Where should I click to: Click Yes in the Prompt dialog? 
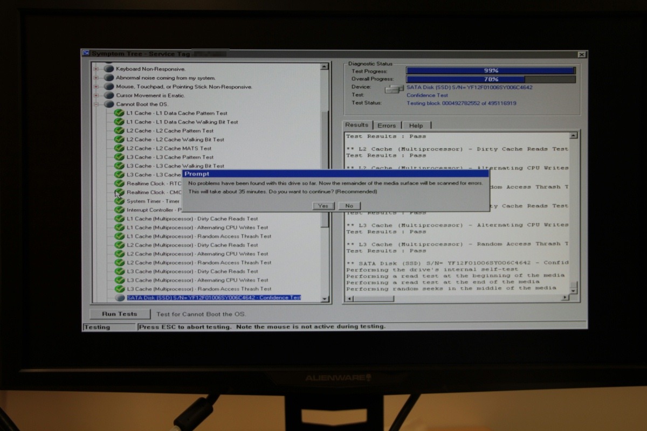click(323, 206)
